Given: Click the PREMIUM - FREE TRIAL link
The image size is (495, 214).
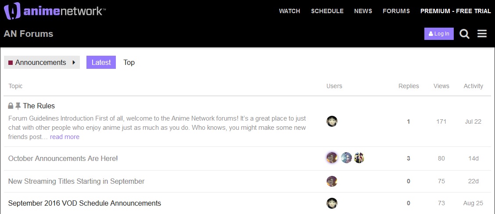Looking at the screenshot, I should click(456, 11).
